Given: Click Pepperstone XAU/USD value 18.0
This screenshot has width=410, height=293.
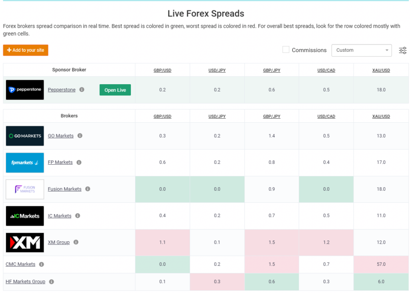Looking at the screenshot, I should [x=381, y=90].
